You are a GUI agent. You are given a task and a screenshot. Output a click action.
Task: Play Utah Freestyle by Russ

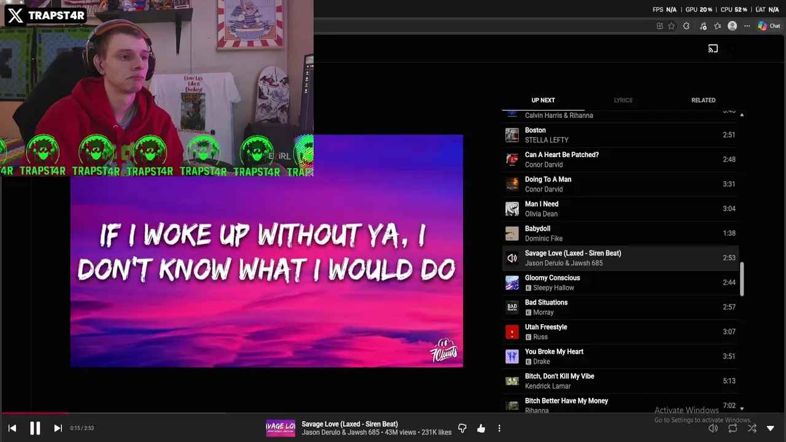(620, 331)
